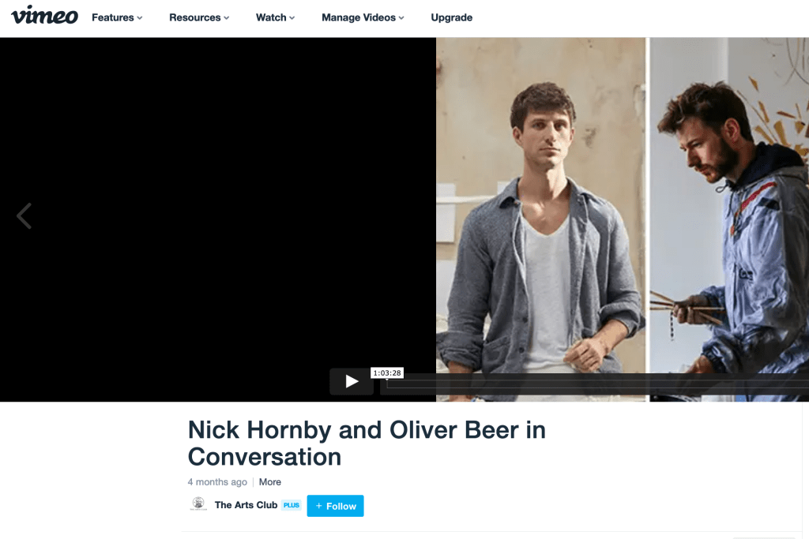Show More video details
This screenshot has height=539, width=809.
tap(270, 482)
